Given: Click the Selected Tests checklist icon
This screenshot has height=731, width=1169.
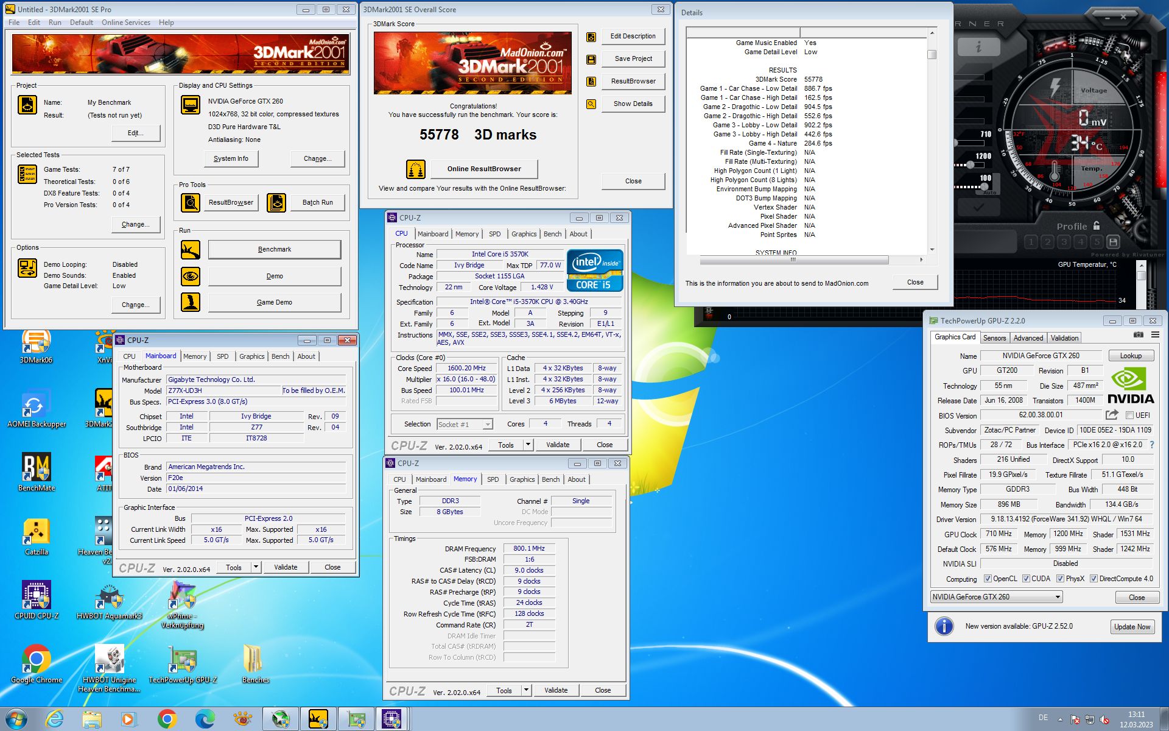Looking at the screenshot, I should click(x=27, y=174).
